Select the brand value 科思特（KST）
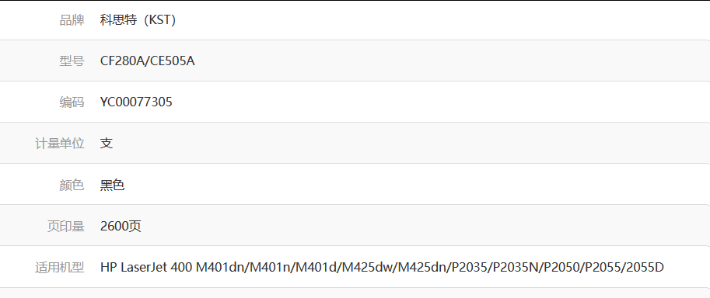The width and height of the screenshot is (710, 298). click(x=138, y=20)
